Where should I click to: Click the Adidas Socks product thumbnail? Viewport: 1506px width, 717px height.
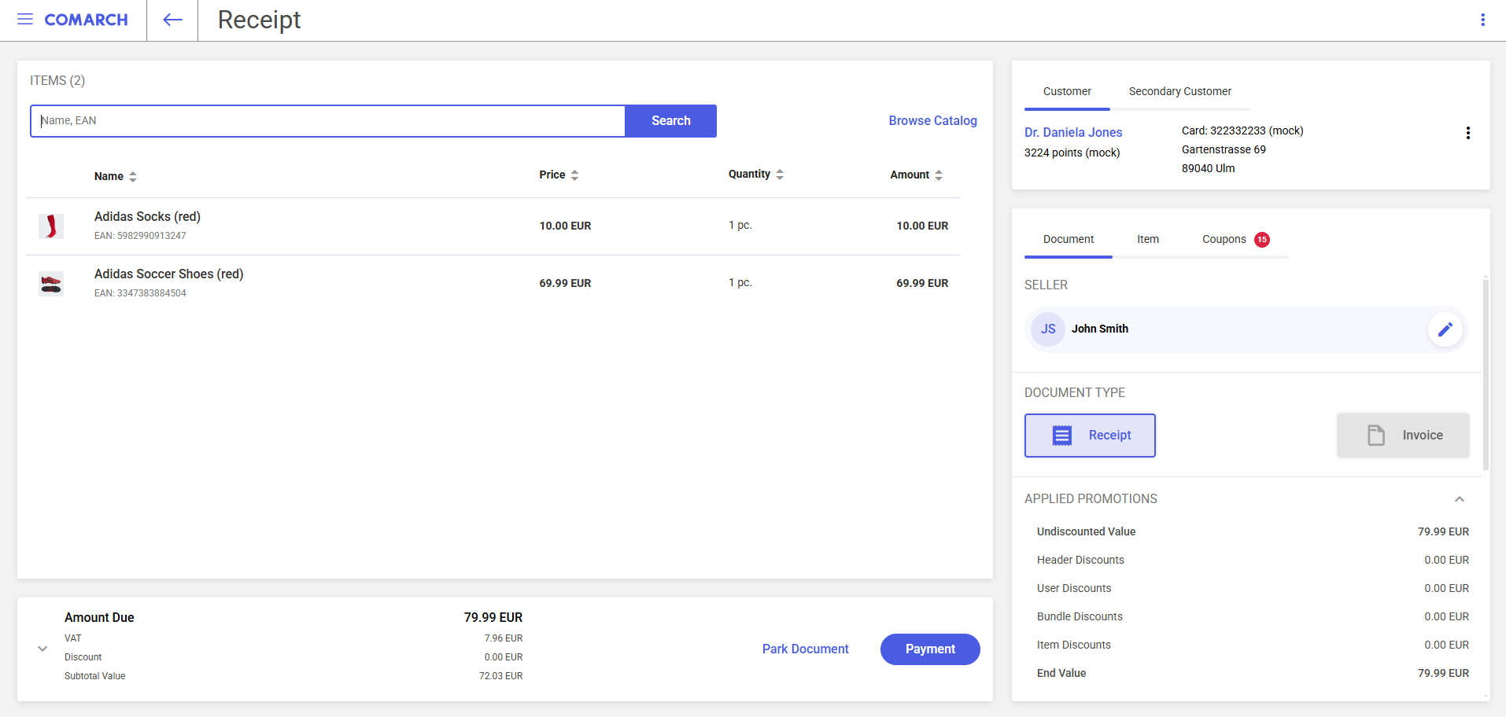click(x=51, y=226)
